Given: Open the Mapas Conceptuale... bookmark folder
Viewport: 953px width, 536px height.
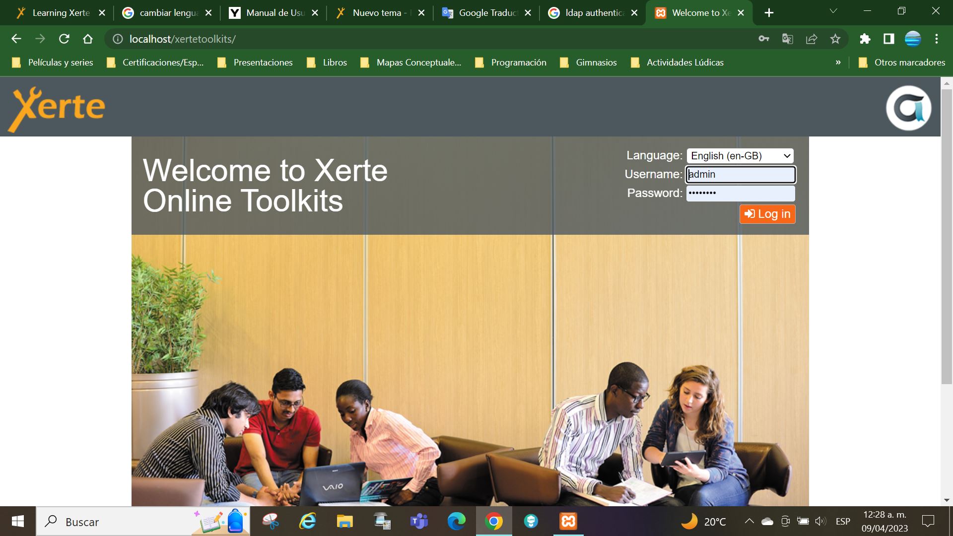Looking at the screenshot, I should [411, 63].
